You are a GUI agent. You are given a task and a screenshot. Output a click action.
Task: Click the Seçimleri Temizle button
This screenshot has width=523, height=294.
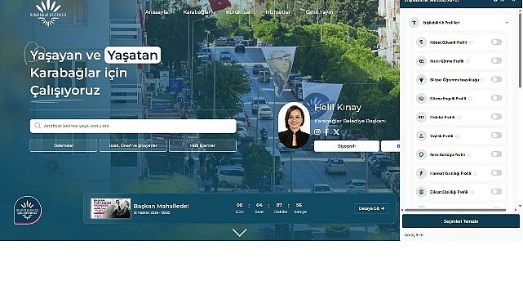pos(461,221)
